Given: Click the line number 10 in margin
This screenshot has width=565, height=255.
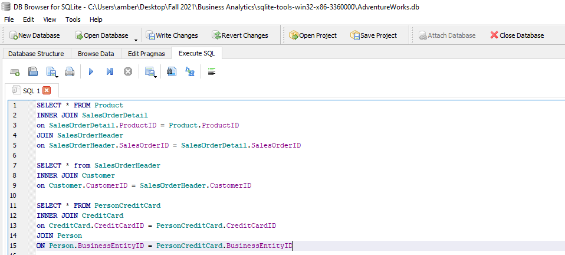Looking at the screenshot, I should point(14,195).
